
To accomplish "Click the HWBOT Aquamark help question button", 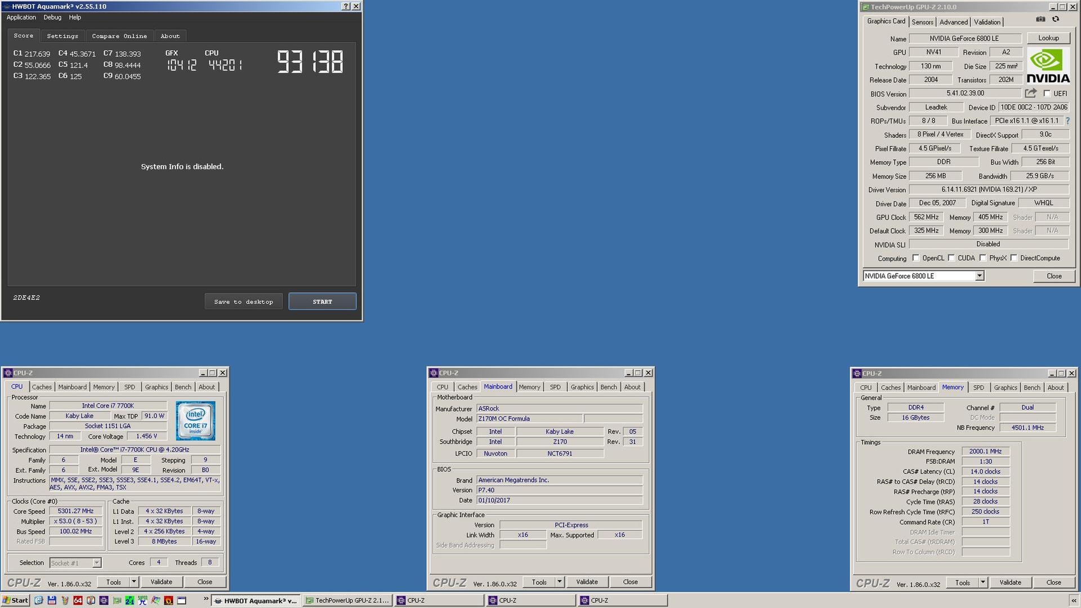I will click(346, 6).
